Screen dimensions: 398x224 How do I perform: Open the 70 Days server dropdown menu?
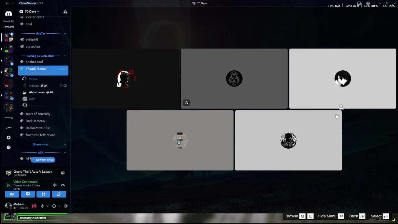(x=32, y=12)
